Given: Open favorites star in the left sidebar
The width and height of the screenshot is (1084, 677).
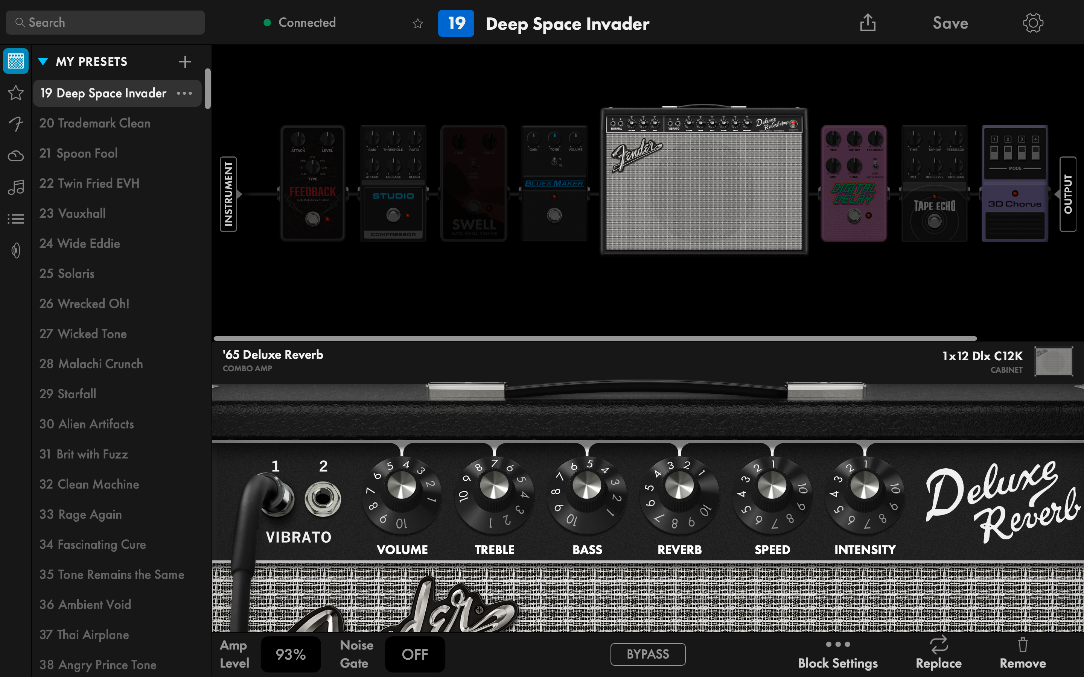Looking at the screenshot, I should pyautogui.click(x=16, y=93).
